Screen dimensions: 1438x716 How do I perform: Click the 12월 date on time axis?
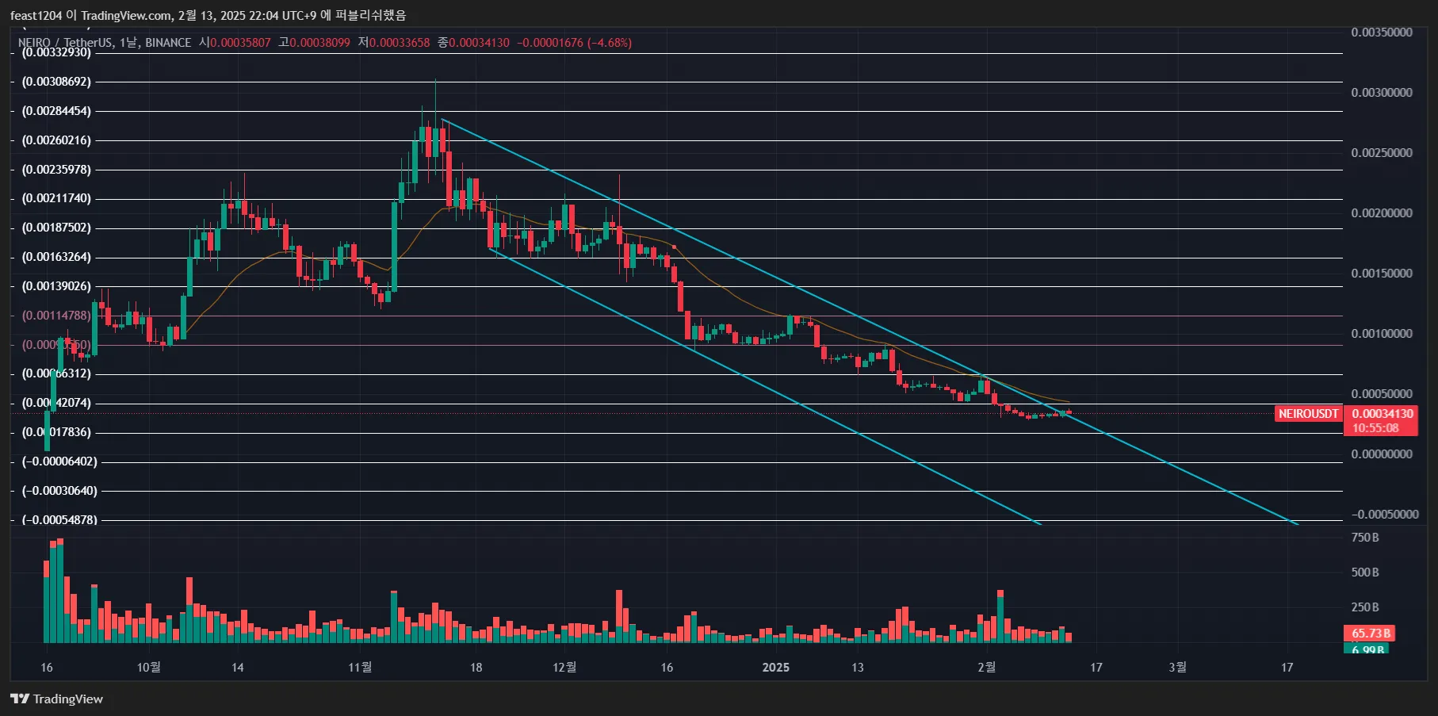tap(564, 667)
